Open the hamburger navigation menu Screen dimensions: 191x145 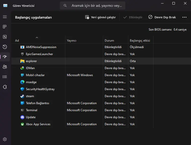(x=5, y=17)
